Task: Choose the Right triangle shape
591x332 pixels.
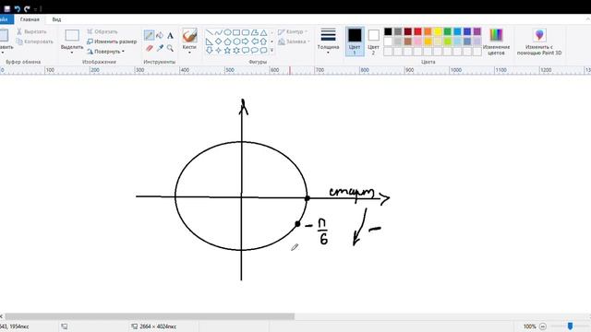Action: coord(210,41)
